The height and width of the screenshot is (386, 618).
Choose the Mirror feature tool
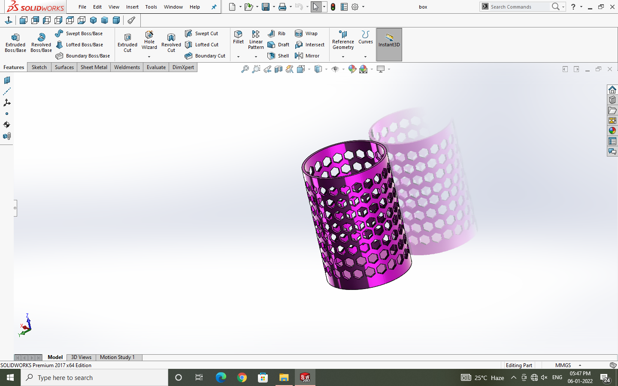tap(307, 56)
